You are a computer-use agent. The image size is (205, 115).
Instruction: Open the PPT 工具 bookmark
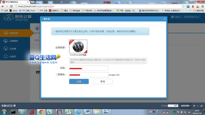coord(42,10)
